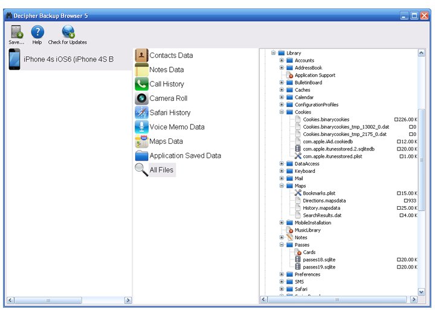Viewport: 435px width, 324px height.
Task: Click the Save toolbar icon
Action: click(x=16, y=32)
